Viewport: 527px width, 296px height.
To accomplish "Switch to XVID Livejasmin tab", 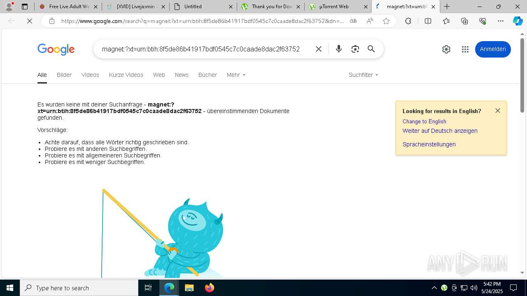I will [135, 7].
